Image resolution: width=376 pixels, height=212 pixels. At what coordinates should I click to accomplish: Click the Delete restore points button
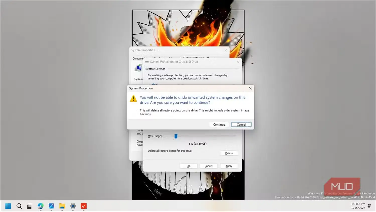(x=229, y=153)
